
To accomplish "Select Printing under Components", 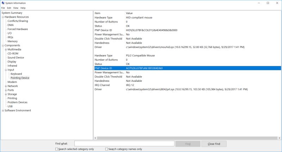I will coord(12,98).
